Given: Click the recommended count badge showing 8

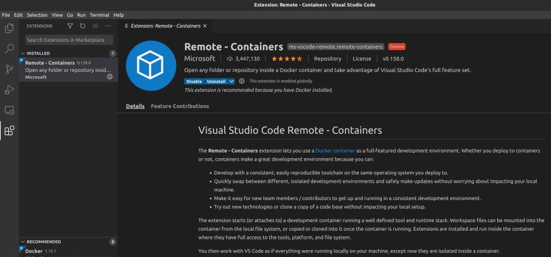Looking at the screenshot, I should click(113, 241).
